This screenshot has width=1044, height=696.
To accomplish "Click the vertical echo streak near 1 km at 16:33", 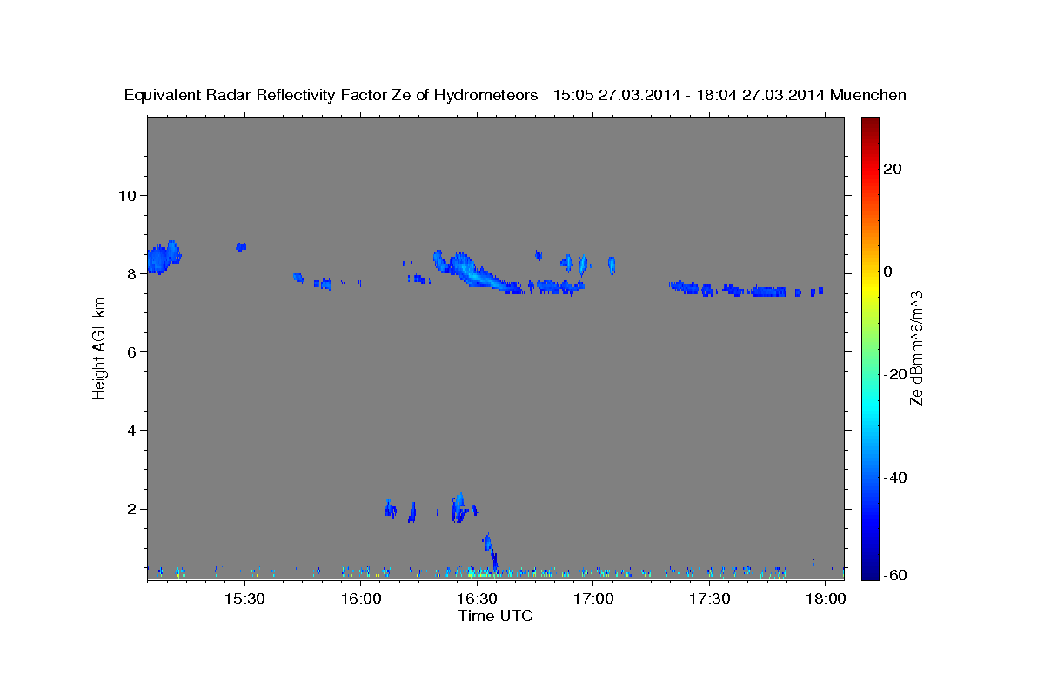I will [492, 552].
